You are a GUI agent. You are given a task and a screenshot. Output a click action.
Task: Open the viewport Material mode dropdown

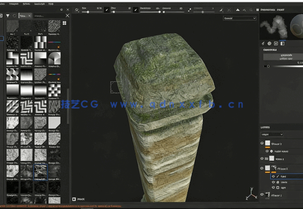click(239, 18)
